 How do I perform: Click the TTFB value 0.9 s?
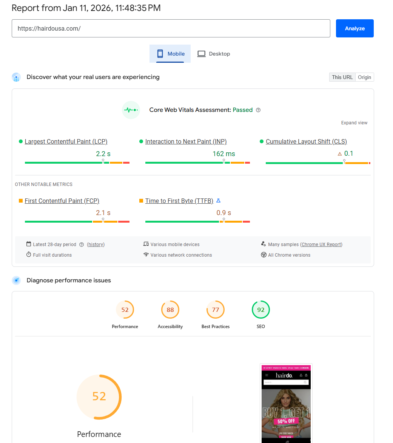[x=224, y=213]
